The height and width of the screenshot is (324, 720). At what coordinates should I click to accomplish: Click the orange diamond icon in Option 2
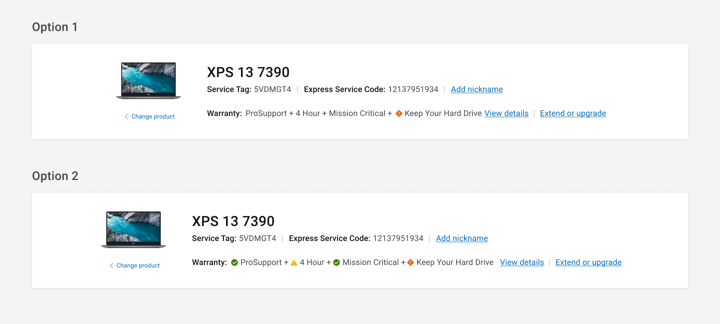410,262
